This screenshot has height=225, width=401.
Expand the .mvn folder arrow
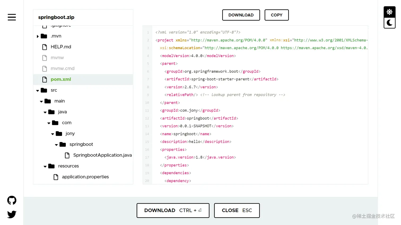pos(38,36)
